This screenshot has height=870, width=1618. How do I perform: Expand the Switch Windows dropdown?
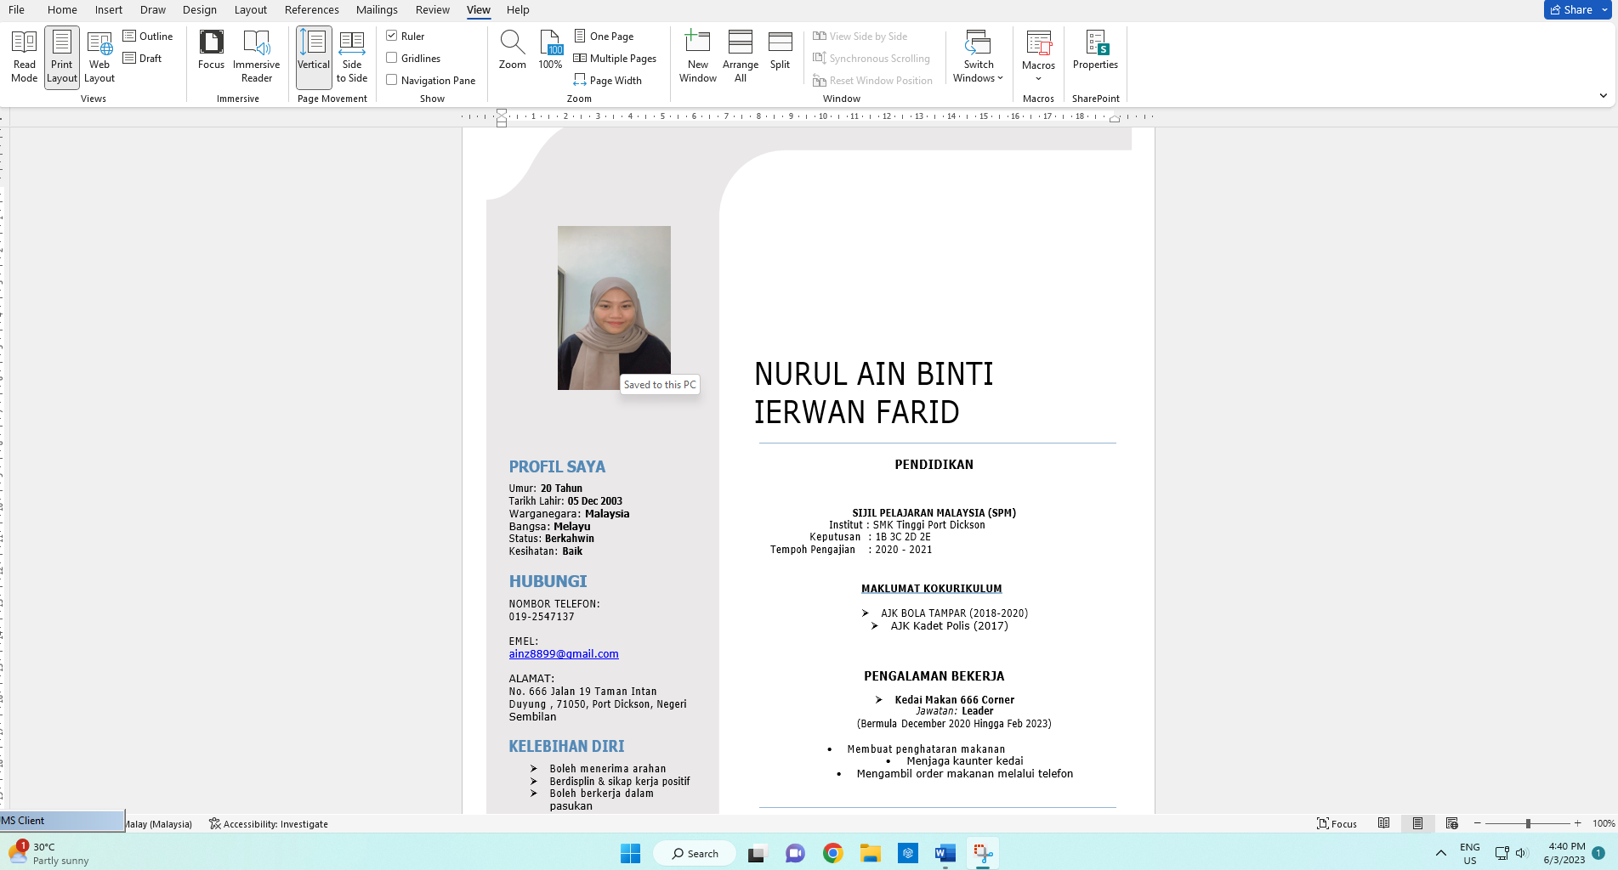coord(978,56)
